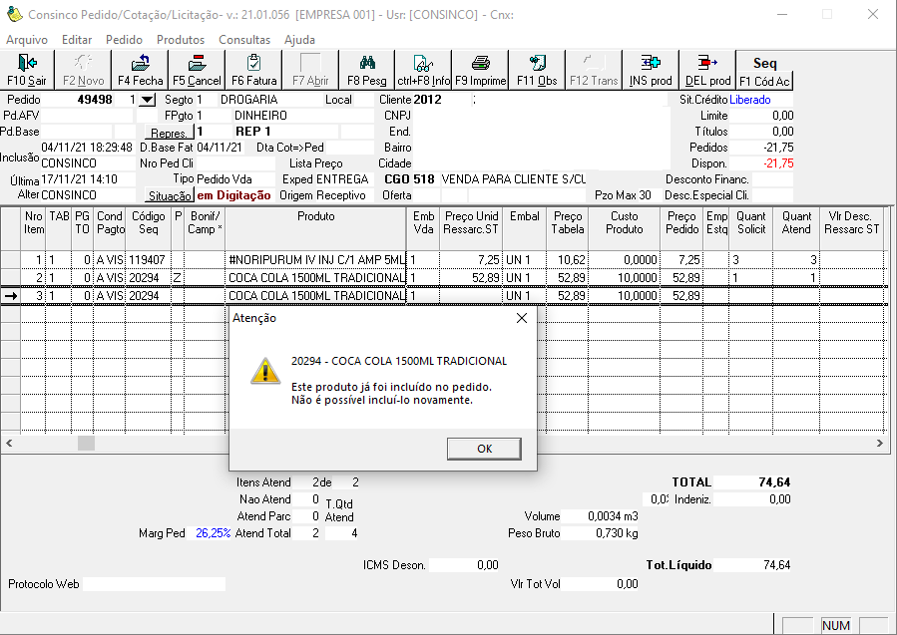
Task: Open the Arquivo menu
Action: tap(27, 40)
